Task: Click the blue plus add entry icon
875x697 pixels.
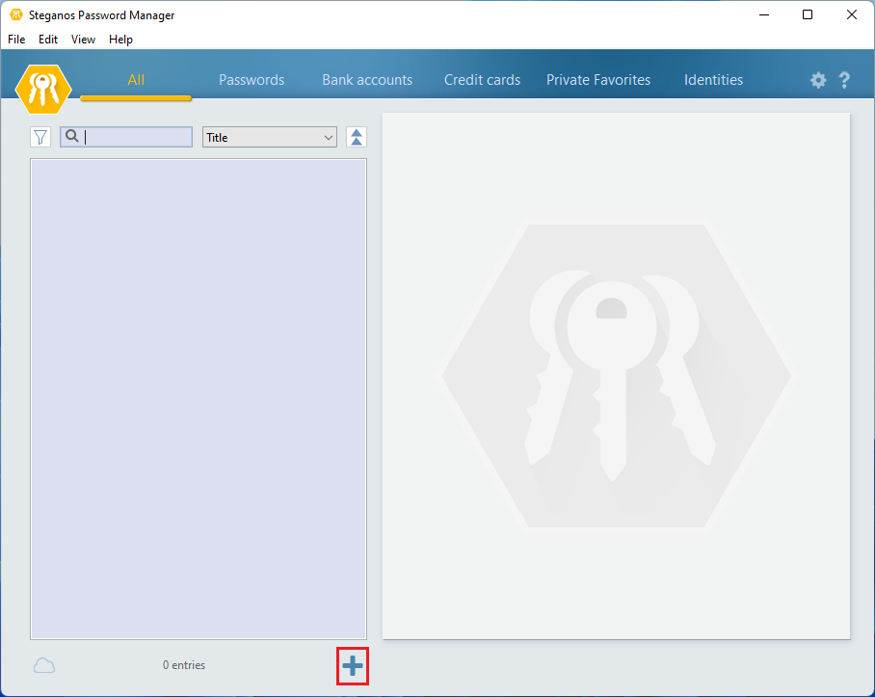Action: (x=353, y=665)
